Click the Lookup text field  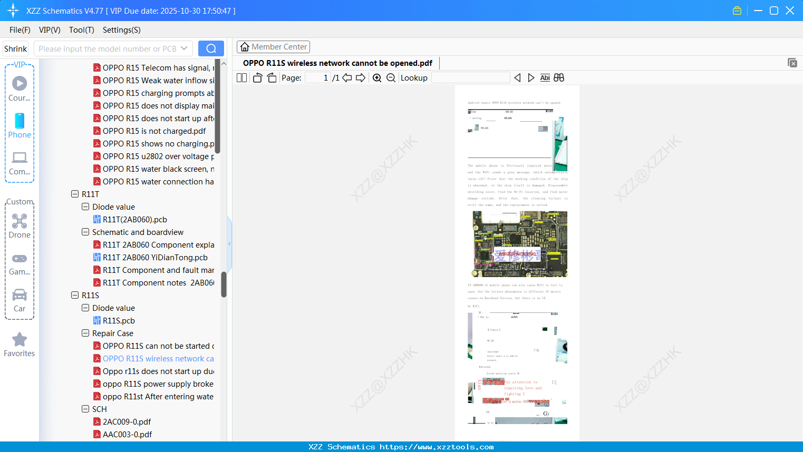470,78
